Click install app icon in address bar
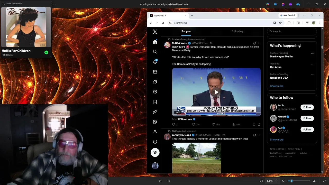The width and height of the screenshot is (329, 185). [x=275, y=23]
